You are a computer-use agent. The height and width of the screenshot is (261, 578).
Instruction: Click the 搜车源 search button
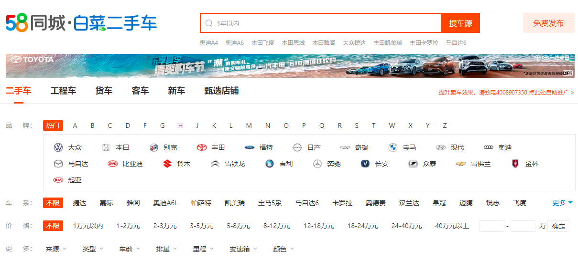pyautogui.click(x=460, y=23)
